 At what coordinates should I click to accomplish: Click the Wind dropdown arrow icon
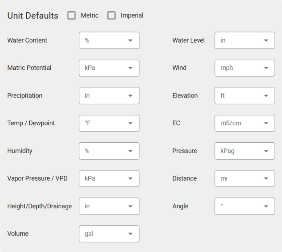(266, 68)
